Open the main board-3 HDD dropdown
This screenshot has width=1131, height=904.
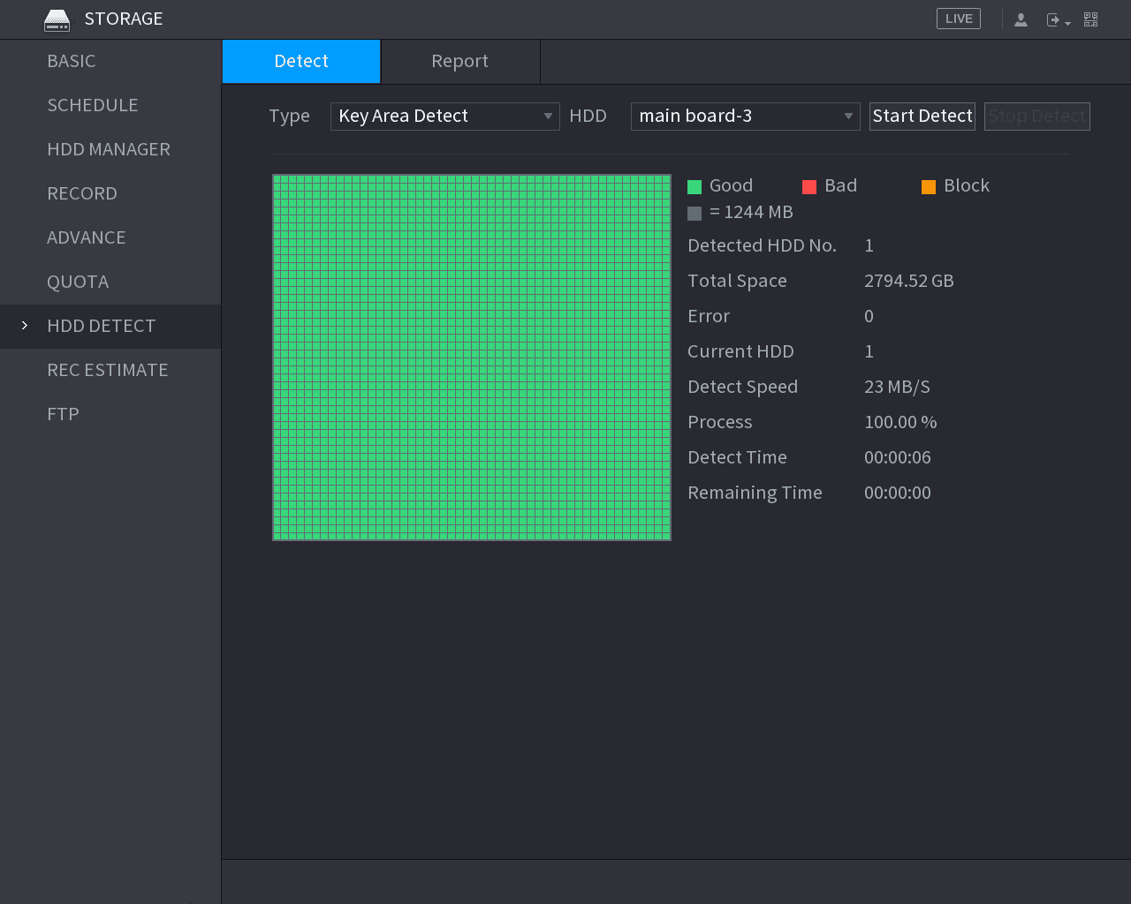(746, 117)
